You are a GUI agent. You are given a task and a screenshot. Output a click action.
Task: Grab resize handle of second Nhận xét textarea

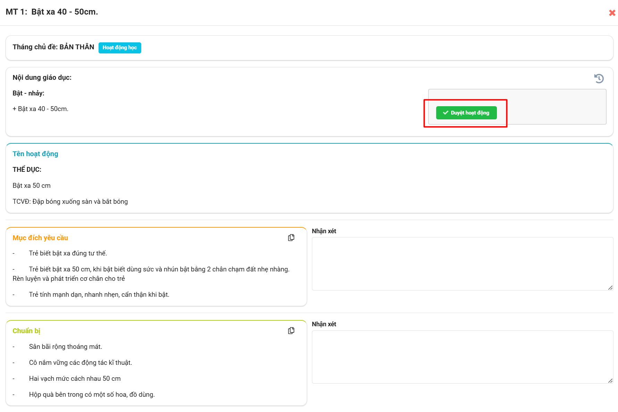610,381
